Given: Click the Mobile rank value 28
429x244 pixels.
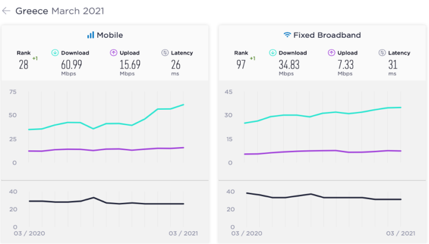Looking at the screenshot, I should (x=23, y=65).
